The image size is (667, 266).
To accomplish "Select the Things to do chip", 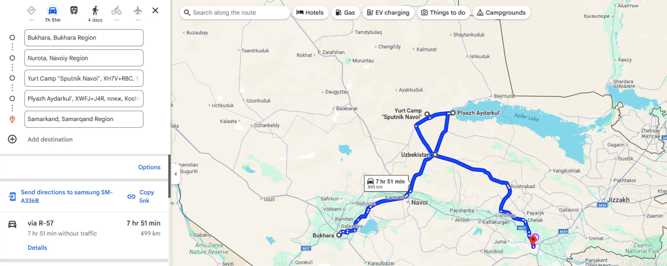I will (443, 12).
